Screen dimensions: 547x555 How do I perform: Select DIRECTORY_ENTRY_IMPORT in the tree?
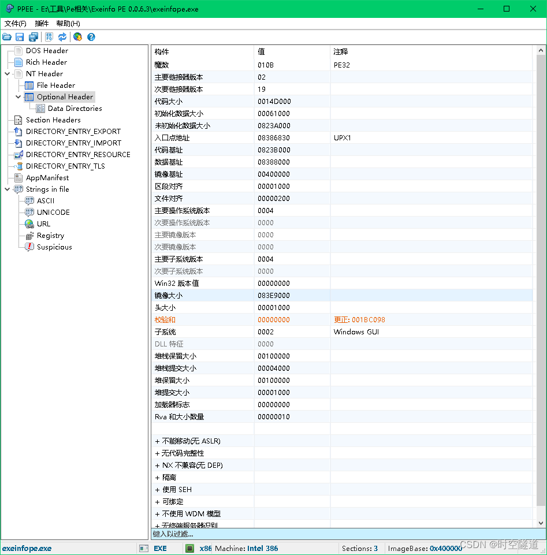coord(73,143)
